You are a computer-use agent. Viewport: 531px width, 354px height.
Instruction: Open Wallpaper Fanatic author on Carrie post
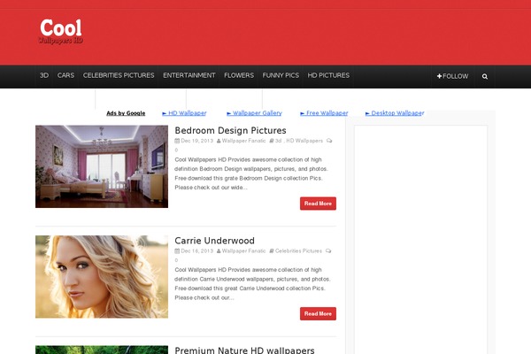pyautogui.click(x=243, y=251)
